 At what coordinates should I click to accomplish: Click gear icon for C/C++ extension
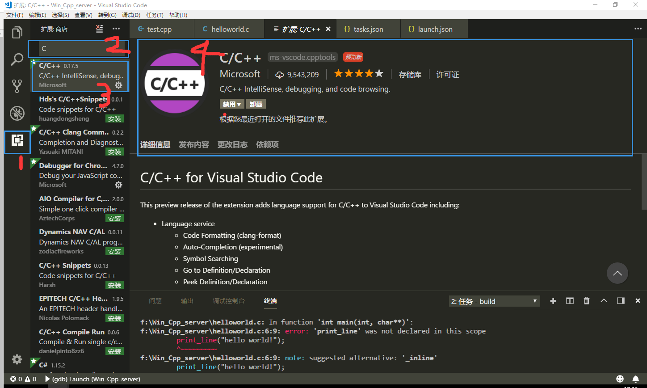click(x=119, y=85)
